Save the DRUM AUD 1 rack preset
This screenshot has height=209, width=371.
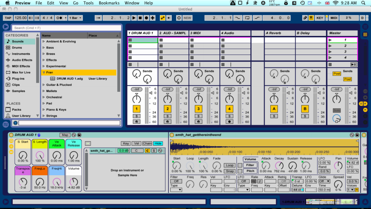(79, 135)
